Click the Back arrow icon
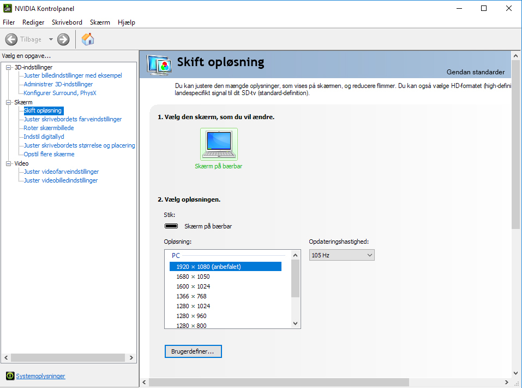Image resolution: width=522 pixels, height=388 pixels. click(11, 39)
